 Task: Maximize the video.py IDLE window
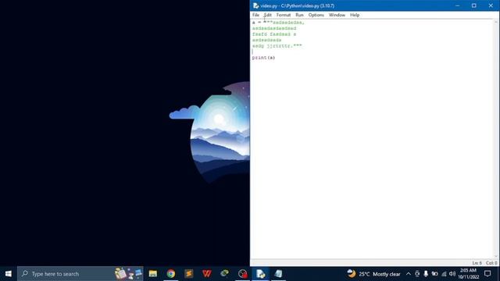point(474,5)
